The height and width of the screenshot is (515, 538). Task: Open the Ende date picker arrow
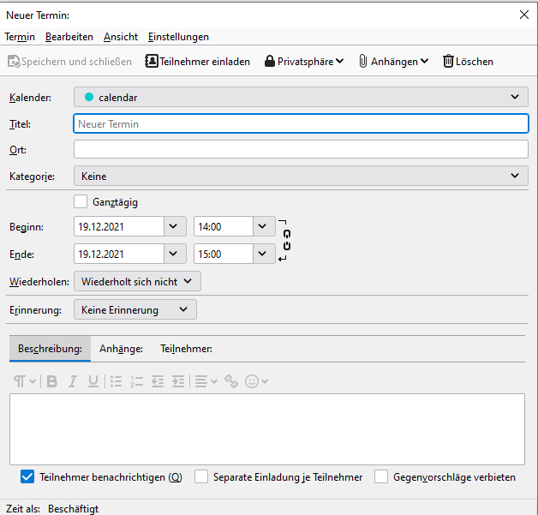coord(175,254)
